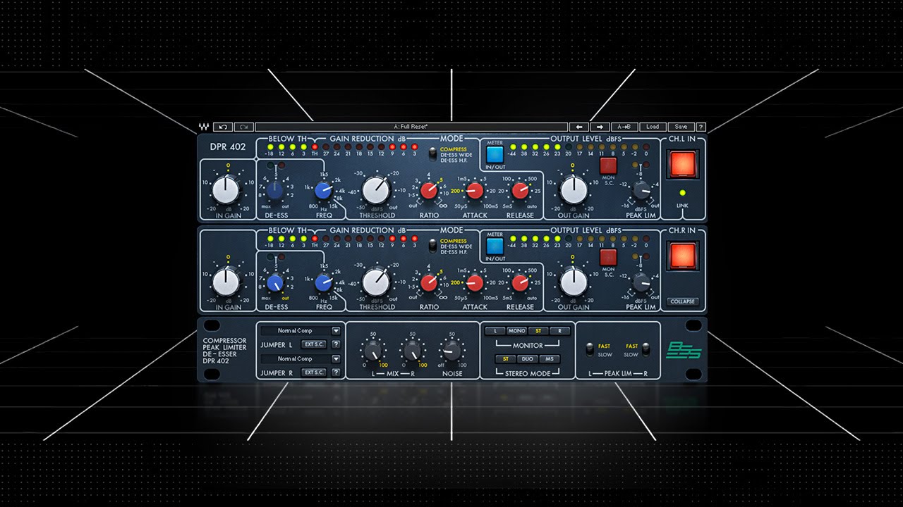The image size is (903, 507).
Task: Click the Load button
Action: [x=653, y=127]
